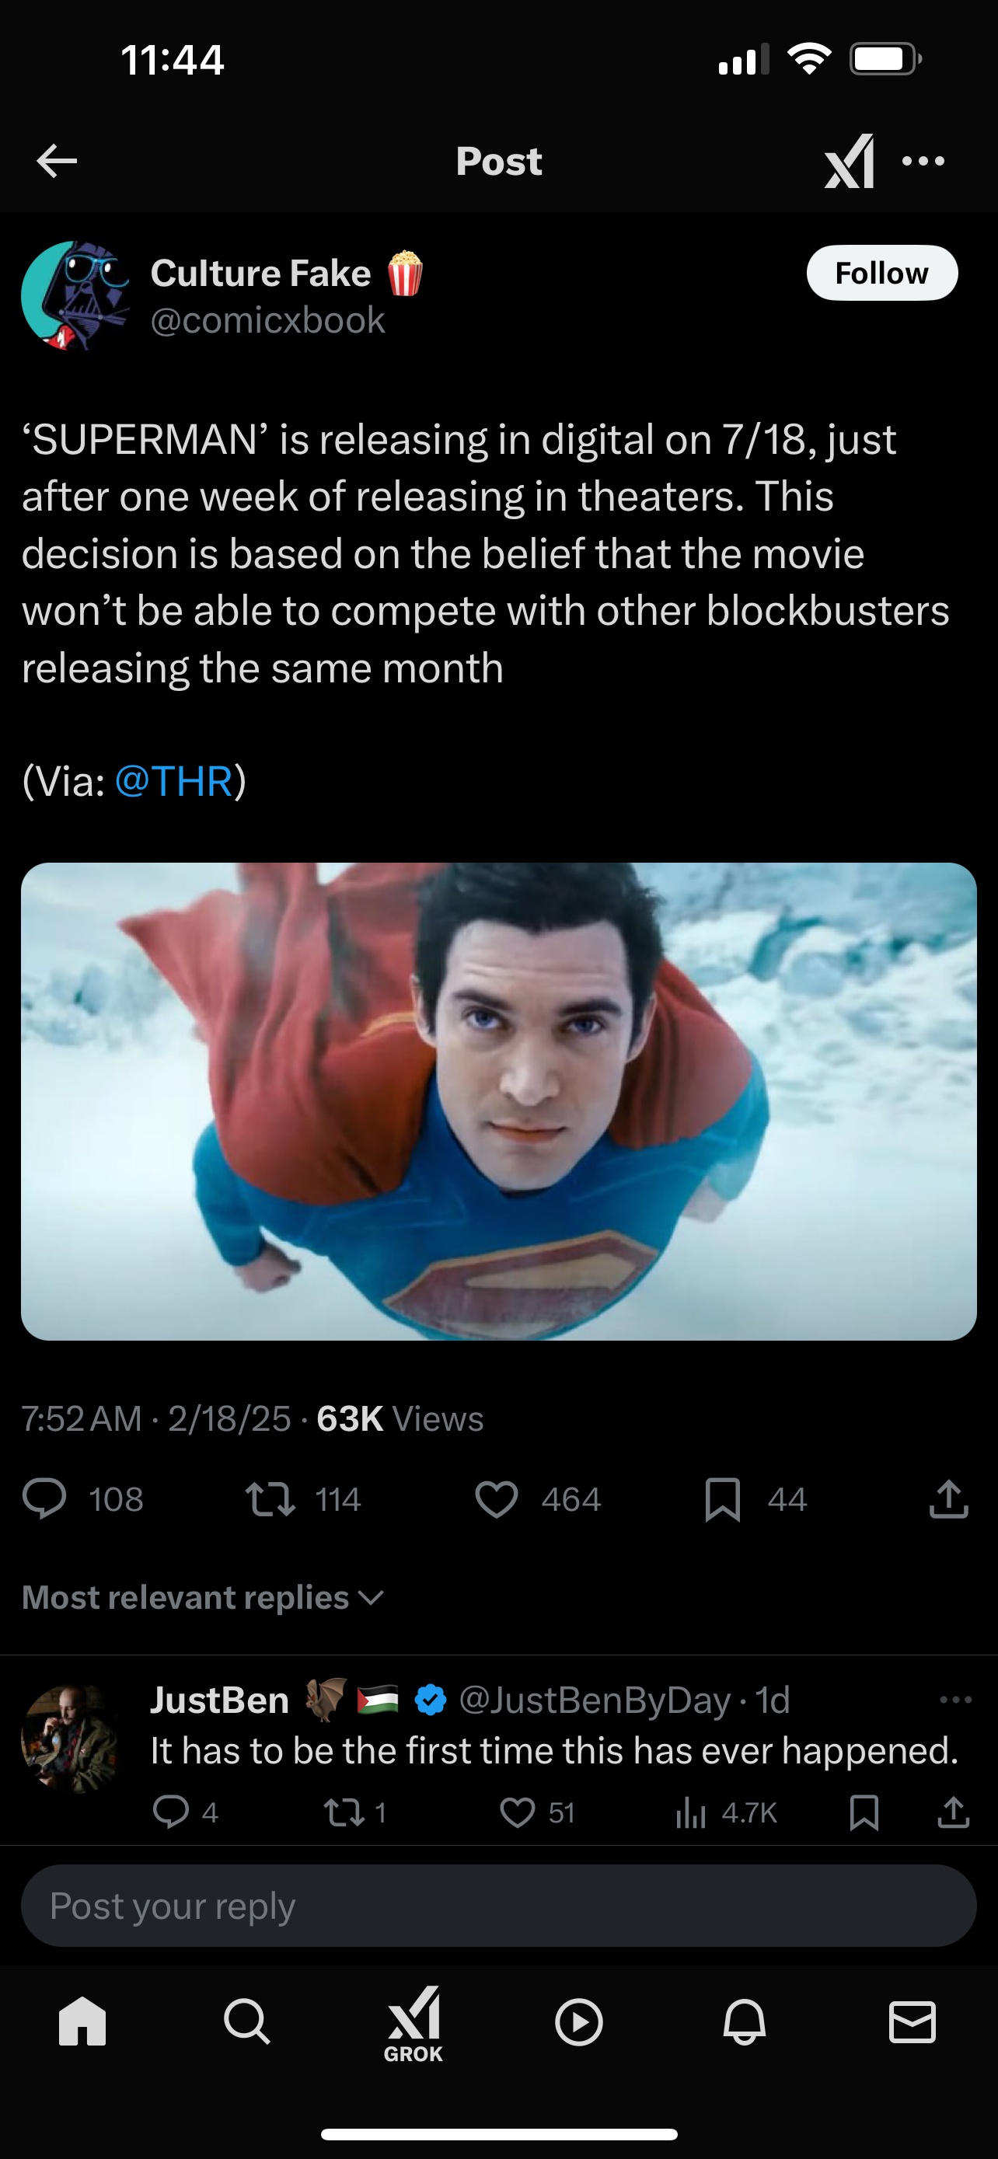Open options on JustBen's reply

point(955,1700)
